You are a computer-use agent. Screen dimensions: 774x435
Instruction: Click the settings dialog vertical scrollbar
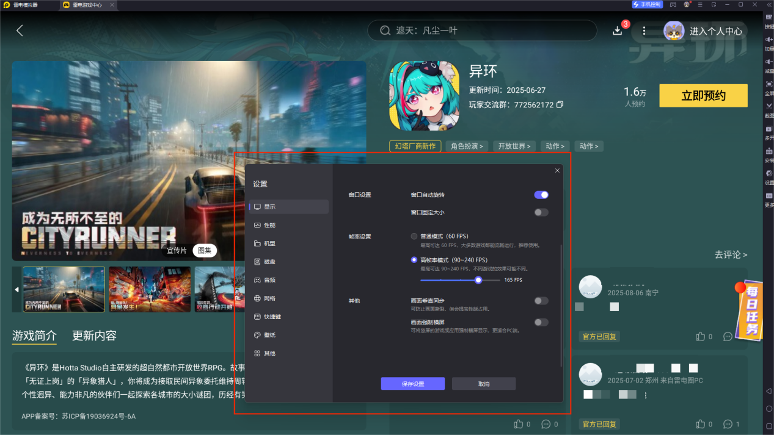point(561,305)
